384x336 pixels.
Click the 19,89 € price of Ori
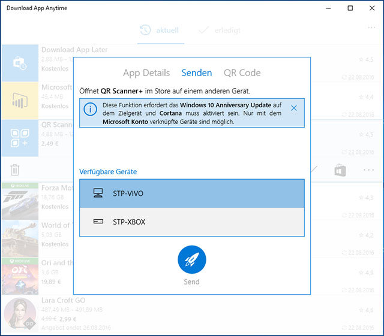click(51, 281)
